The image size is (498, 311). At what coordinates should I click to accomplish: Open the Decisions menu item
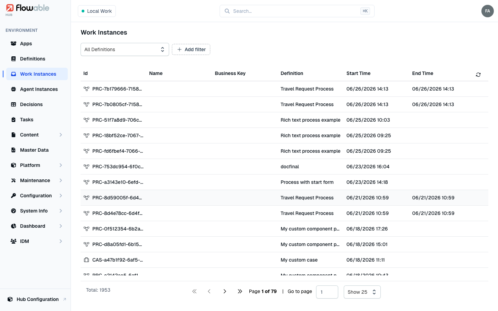37,104
